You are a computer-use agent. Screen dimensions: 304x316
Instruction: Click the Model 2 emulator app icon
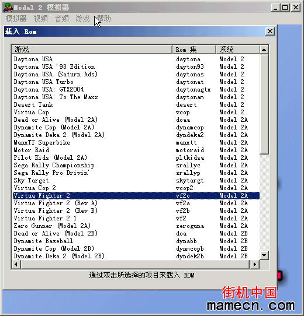(x=8, y=8)
